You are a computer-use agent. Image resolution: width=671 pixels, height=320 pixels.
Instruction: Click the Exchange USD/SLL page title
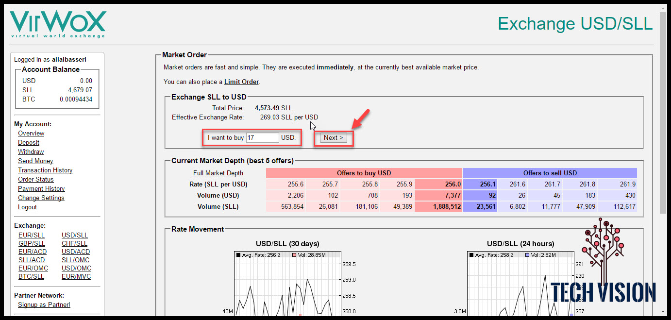tap(575, 23)
